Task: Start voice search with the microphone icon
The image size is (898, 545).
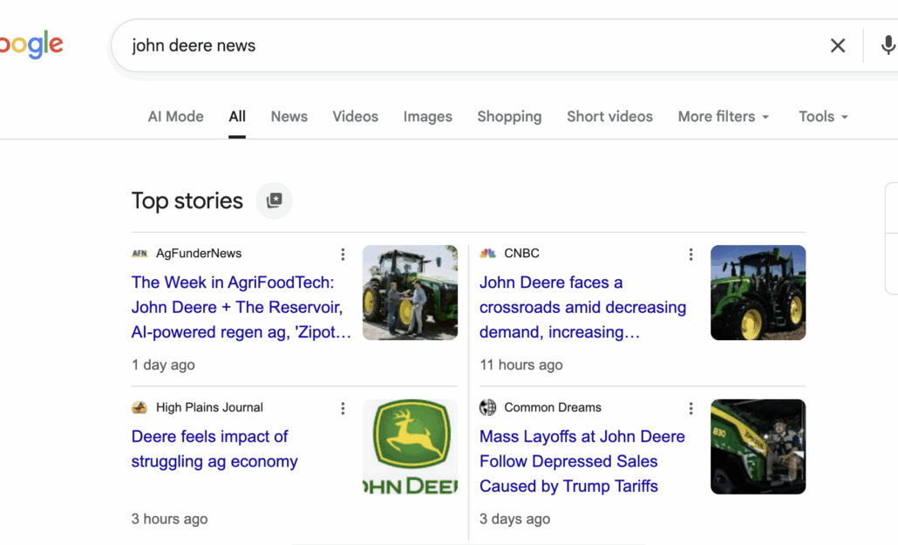Action: click(x=887, y=46)
